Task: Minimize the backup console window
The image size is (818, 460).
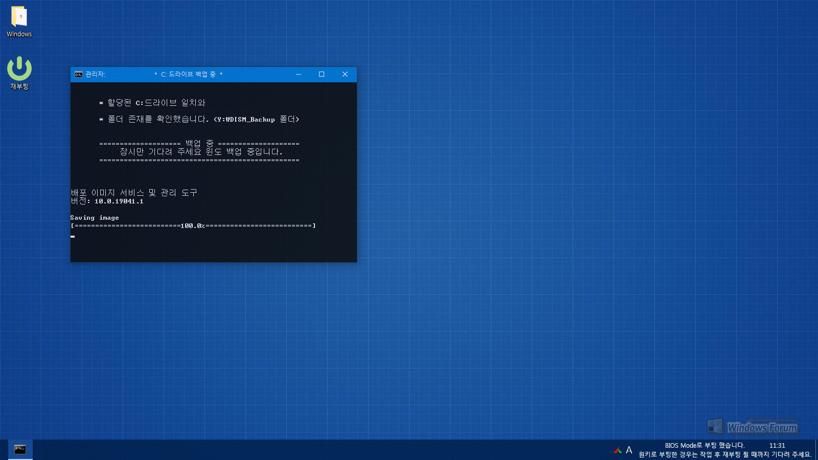Action: pyautogui.click(x=299, y=75)
